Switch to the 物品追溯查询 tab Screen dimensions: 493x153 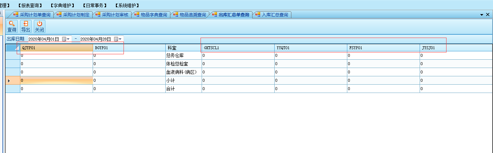[x=190, y=15]
